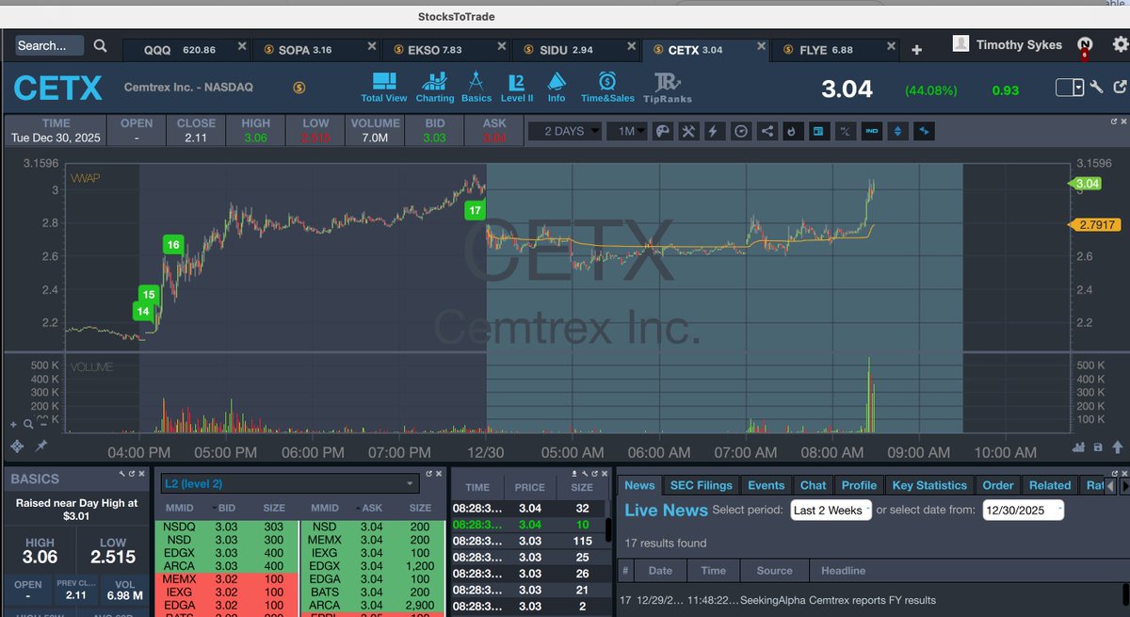Click the Search ticker input field
Viewport: 1130px width, 617px height.
[x=49, y=45]
